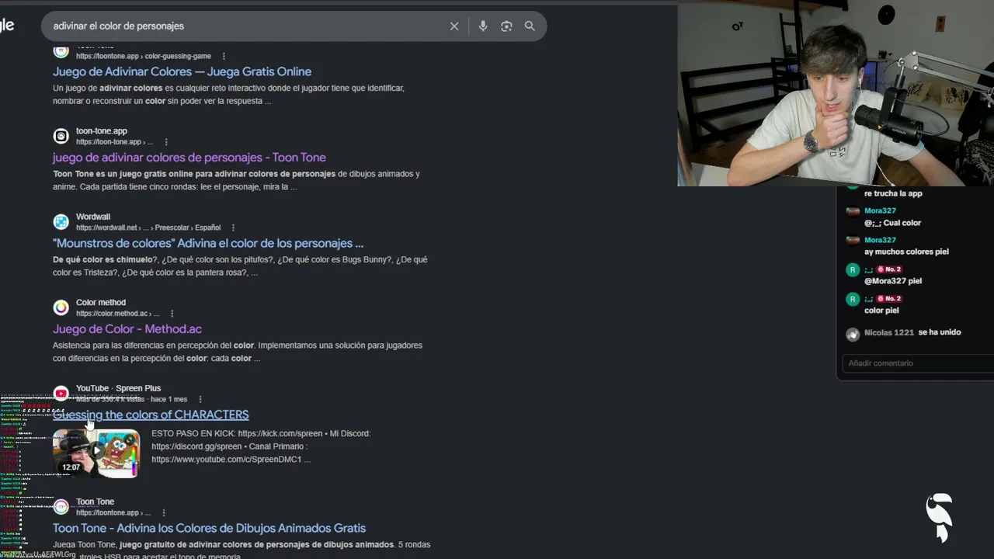Open more options for toontone.app color-guessing-game result

[224, 56]
